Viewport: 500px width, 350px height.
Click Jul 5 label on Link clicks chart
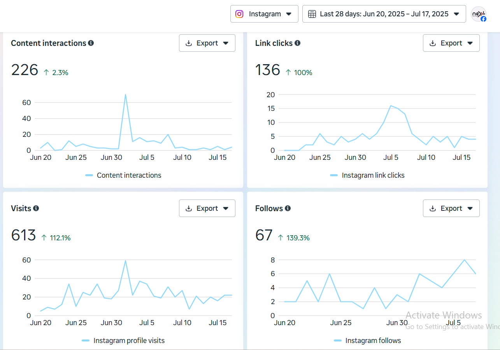(x=391, y=157)
